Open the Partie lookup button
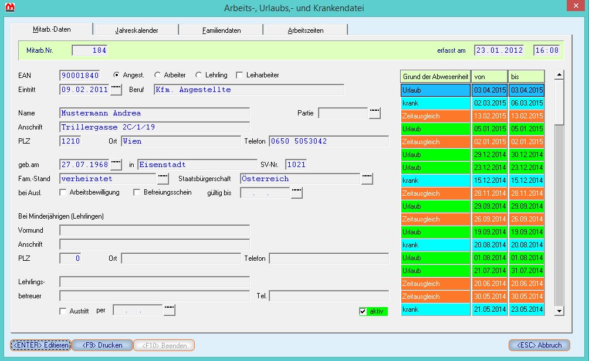Image resolution: width=589 pixels, height=361 pixels. [x=374, y=113]
